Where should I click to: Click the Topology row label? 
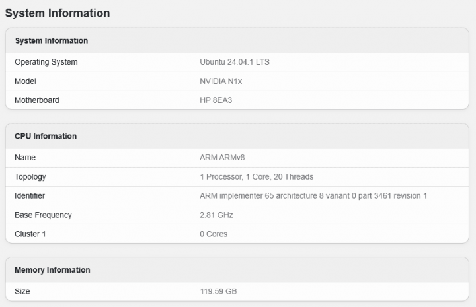30,177
